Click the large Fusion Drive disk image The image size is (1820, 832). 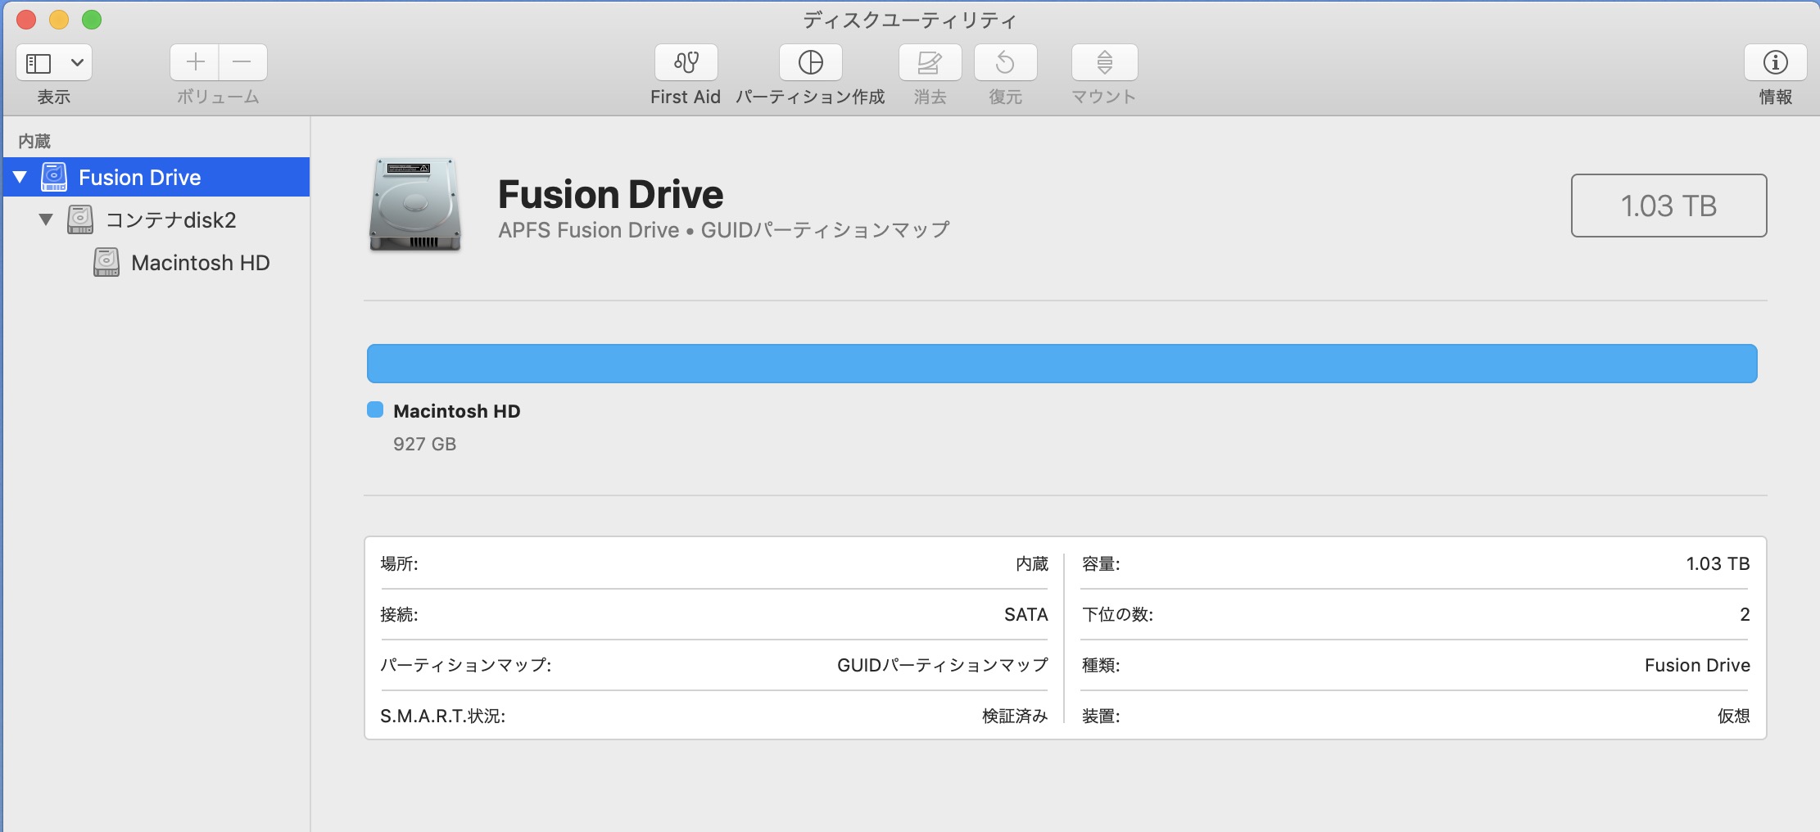coord(415,205)
